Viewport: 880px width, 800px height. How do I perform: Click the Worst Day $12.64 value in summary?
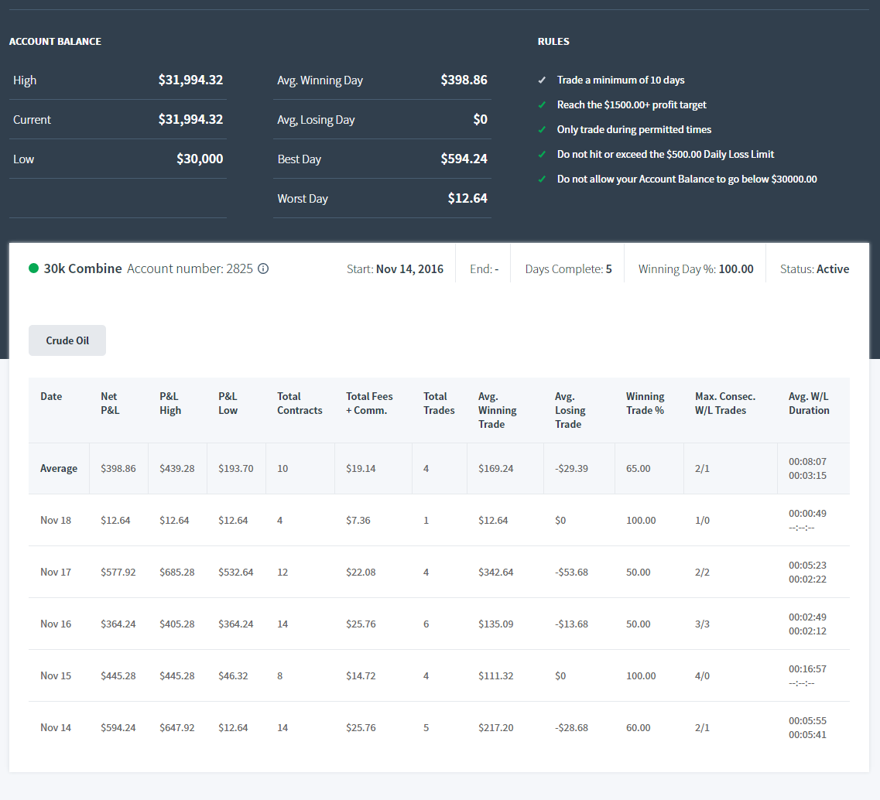tap(467, 199)
